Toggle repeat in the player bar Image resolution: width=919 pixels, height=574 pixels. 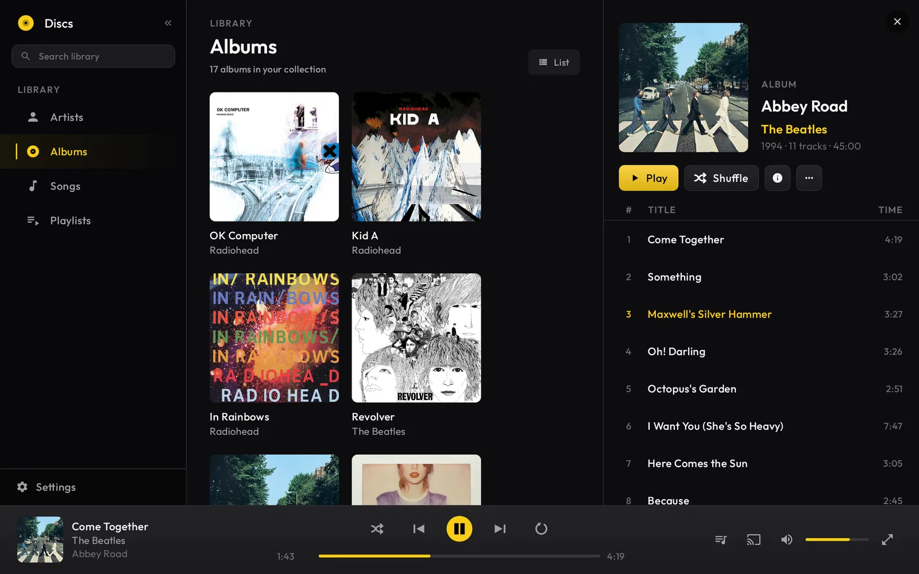pos(541,529)
